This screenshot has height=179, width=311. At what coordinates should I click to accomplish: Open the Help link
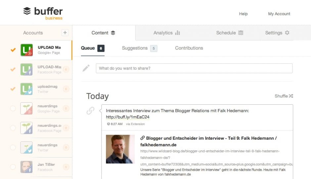pos(243,14)
